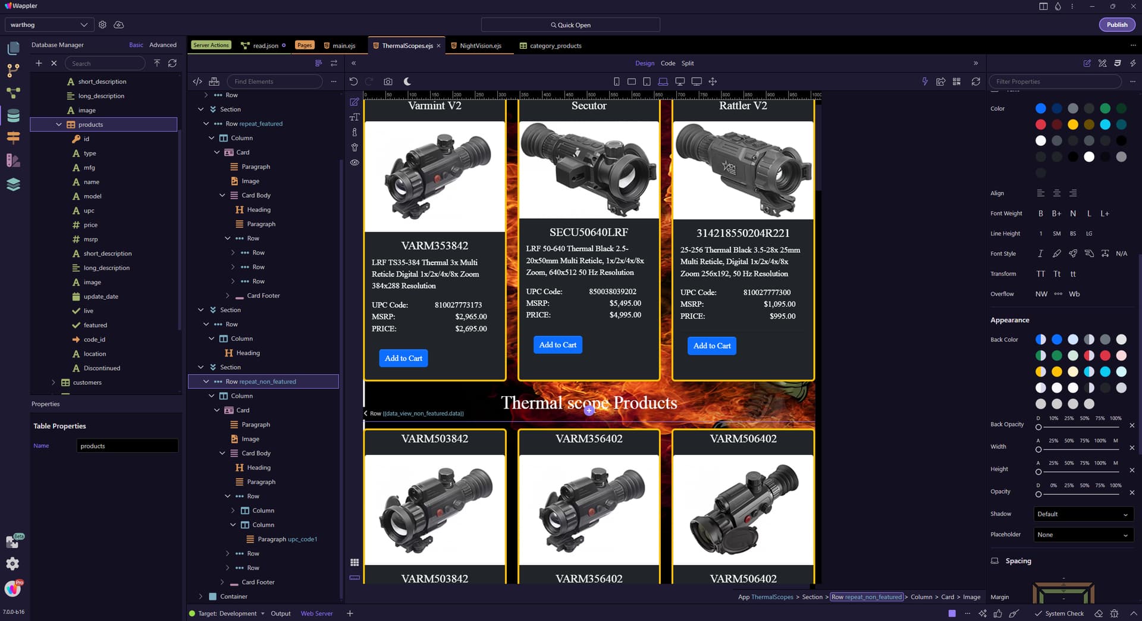Image resolution: width=1142 pixels, height=621 pixels.
Task: Open in browser with the share icon
Action: [940, 81]
